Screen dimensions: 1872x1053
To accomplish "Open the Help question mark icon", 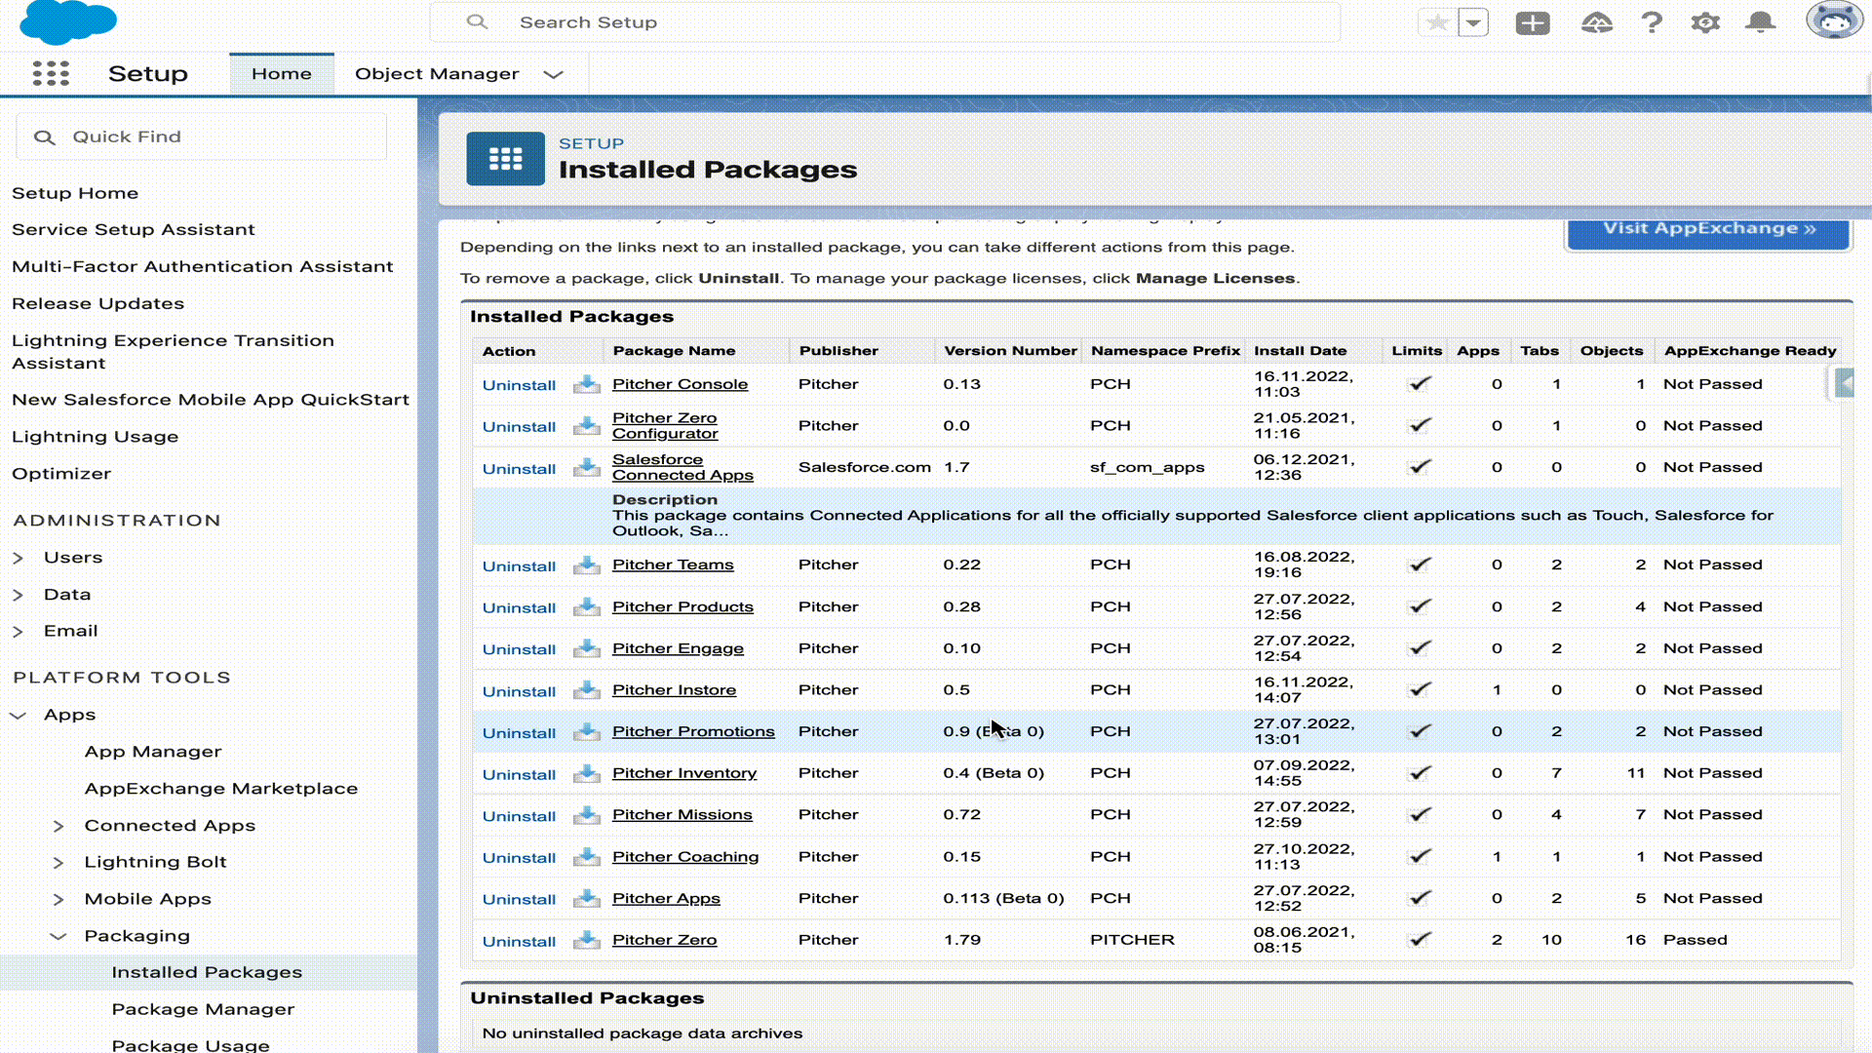I will pyautogui.click(x=1651, y=22).
